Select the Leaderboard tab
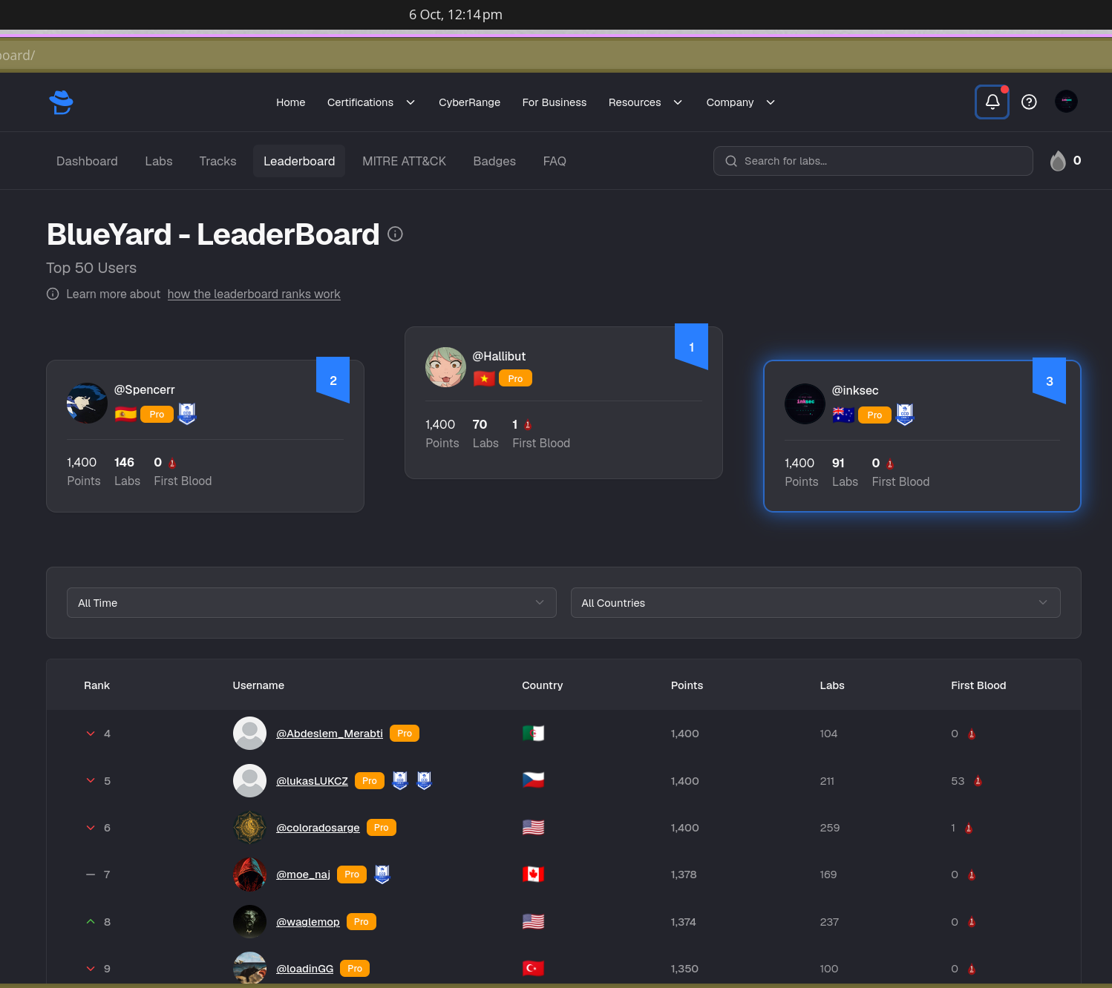1112x988 pixels. (x=299, y=161)
